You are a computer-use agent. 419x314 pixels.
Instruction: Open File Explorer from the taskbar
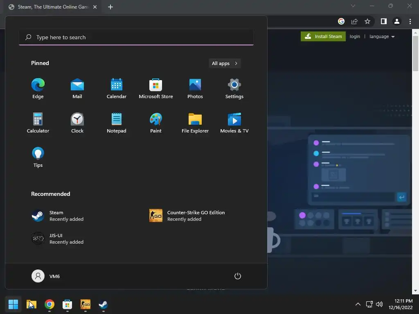31,304
